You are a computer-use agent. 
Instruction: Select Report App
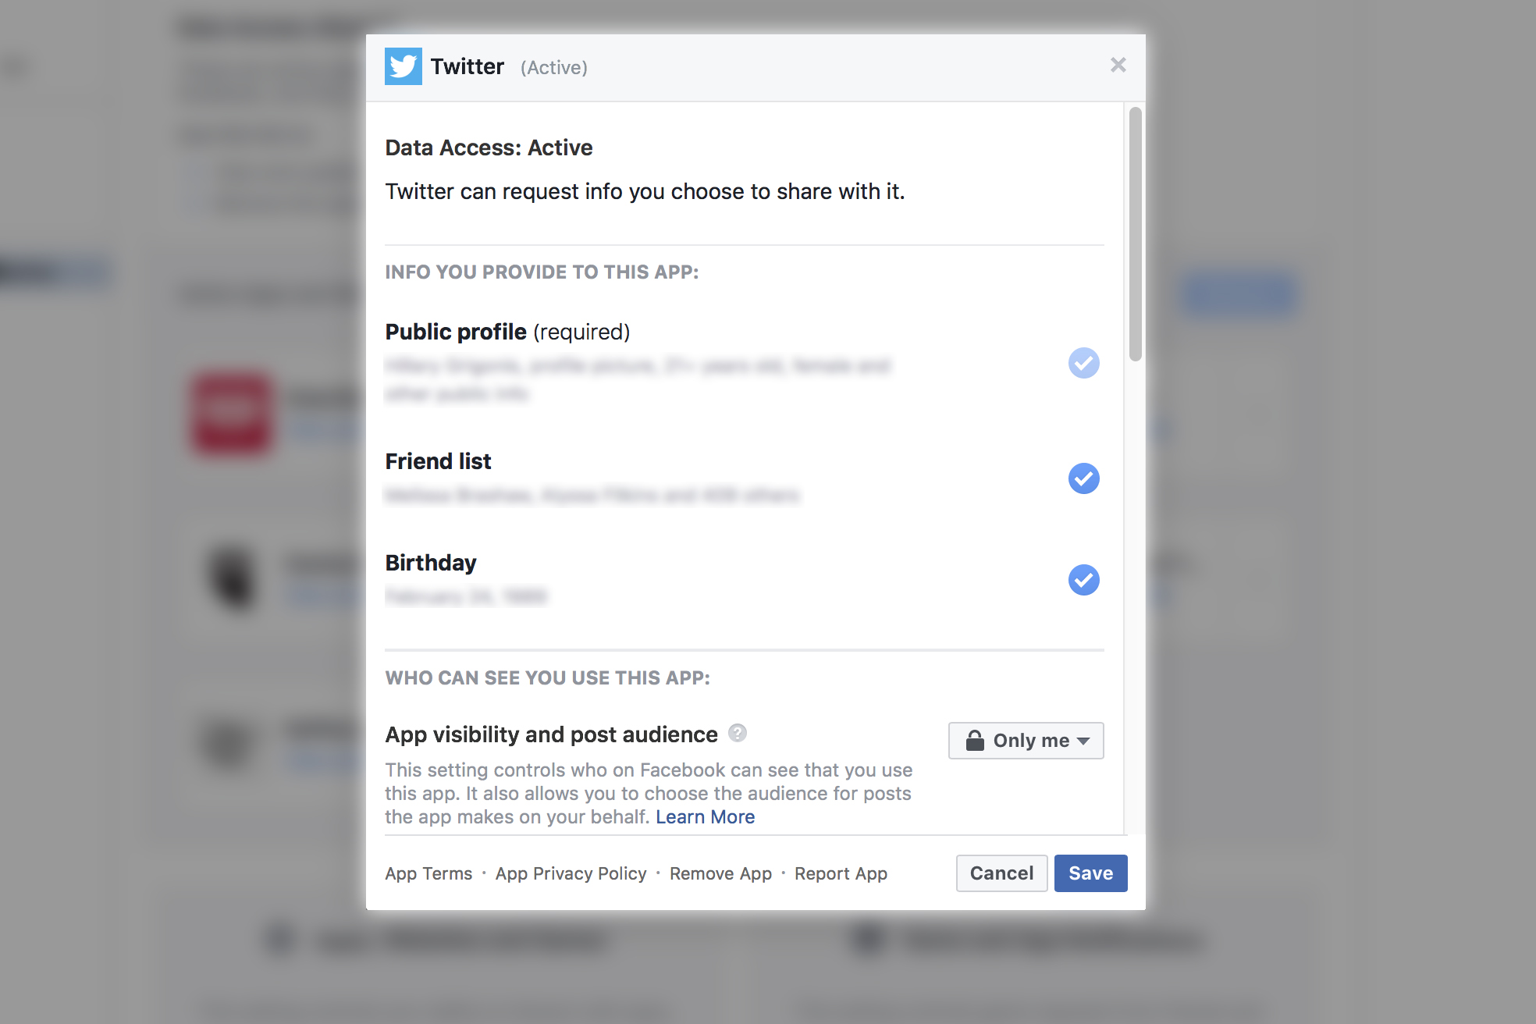coord(841,873)
